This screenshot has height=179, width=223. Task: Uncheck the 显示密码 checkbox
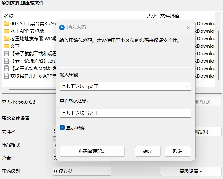62,128
